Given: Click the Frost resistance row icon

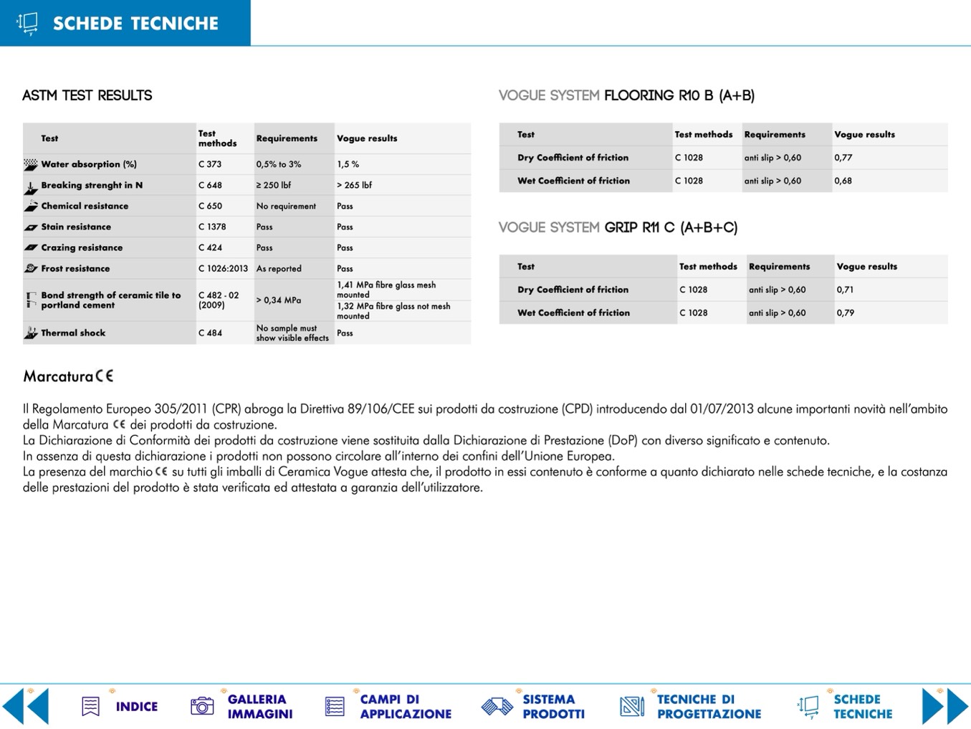Looking at the screenshot, I should click(31, 268).
